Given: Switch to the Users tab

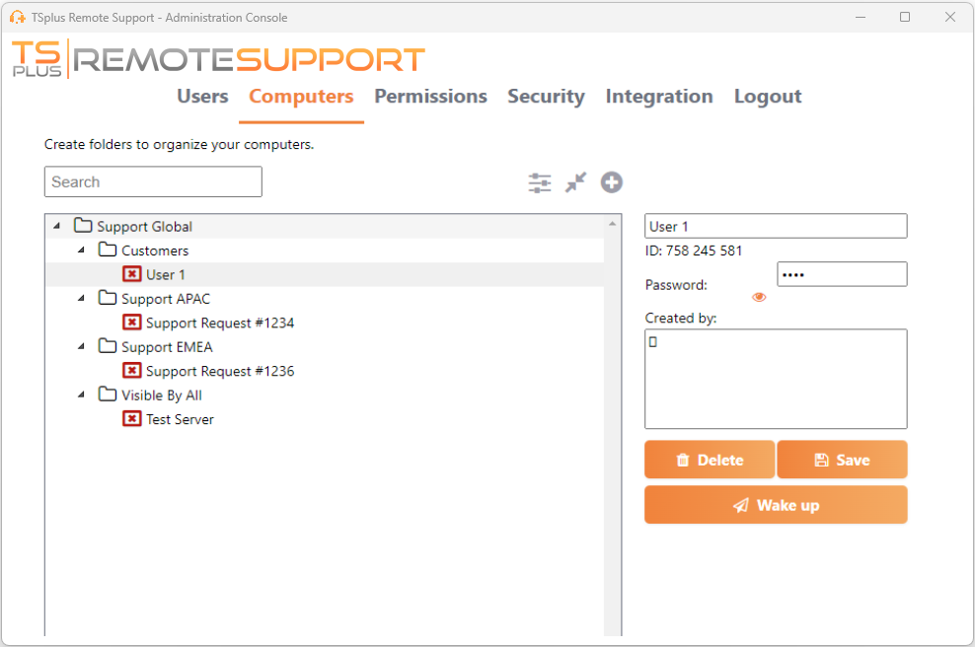Looking at the screenshot, I should click(x=201, y=97).
